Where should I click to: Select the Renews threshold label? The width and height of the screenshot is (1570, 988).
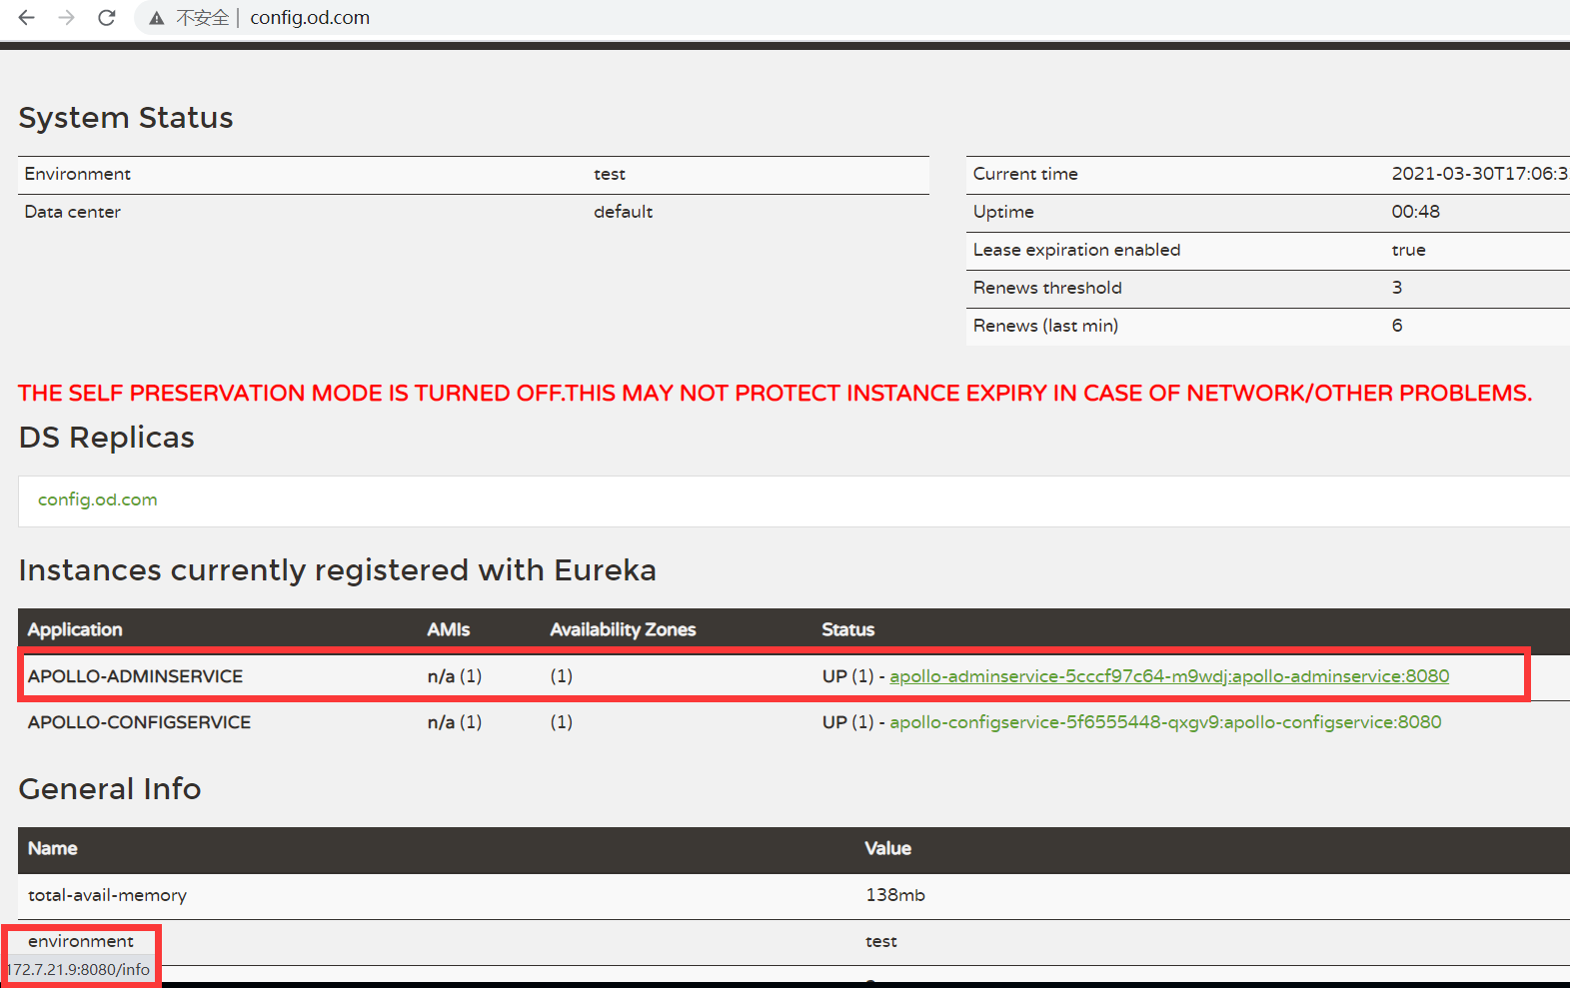(x=1047, y=288)
